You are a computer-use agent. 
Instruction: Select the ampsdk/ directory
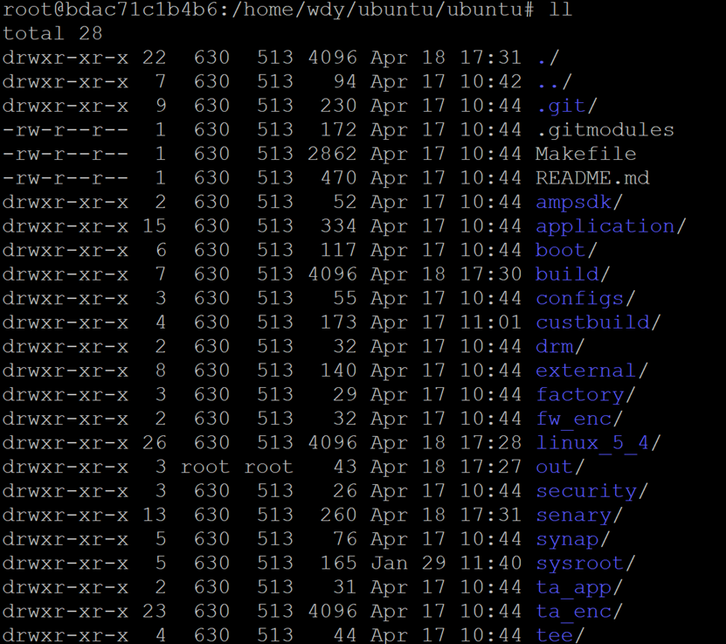579,203
